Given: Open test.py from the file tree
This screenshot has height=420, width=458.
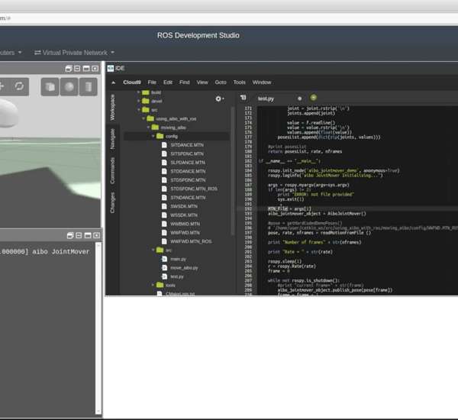Looking at the screenshot, I should [177, 276].
